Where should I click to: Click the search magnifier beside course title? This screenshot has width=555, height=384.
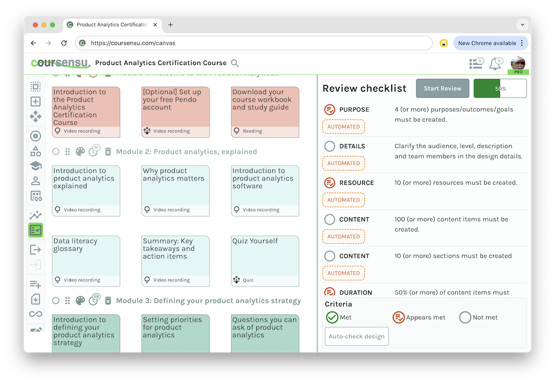coord(235,63)
